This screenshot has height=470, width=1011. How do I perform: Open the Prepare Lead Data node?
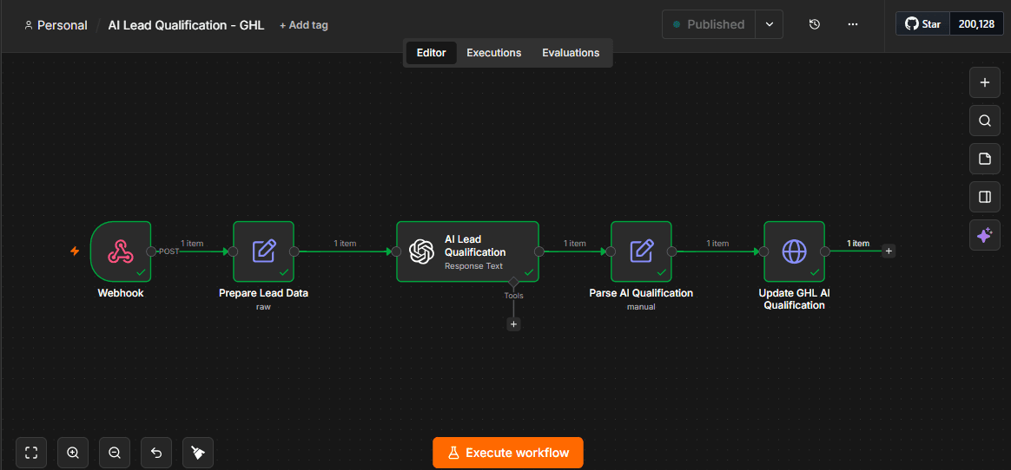point(263,251)
